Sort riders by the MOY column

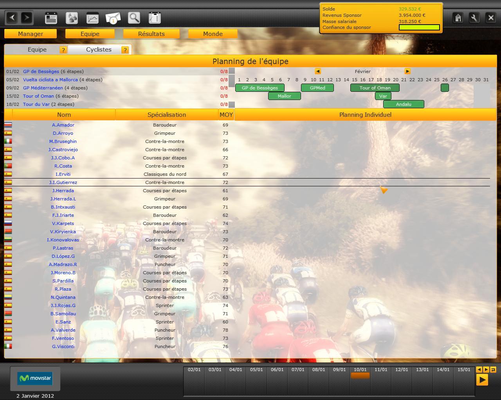[226, 114]
